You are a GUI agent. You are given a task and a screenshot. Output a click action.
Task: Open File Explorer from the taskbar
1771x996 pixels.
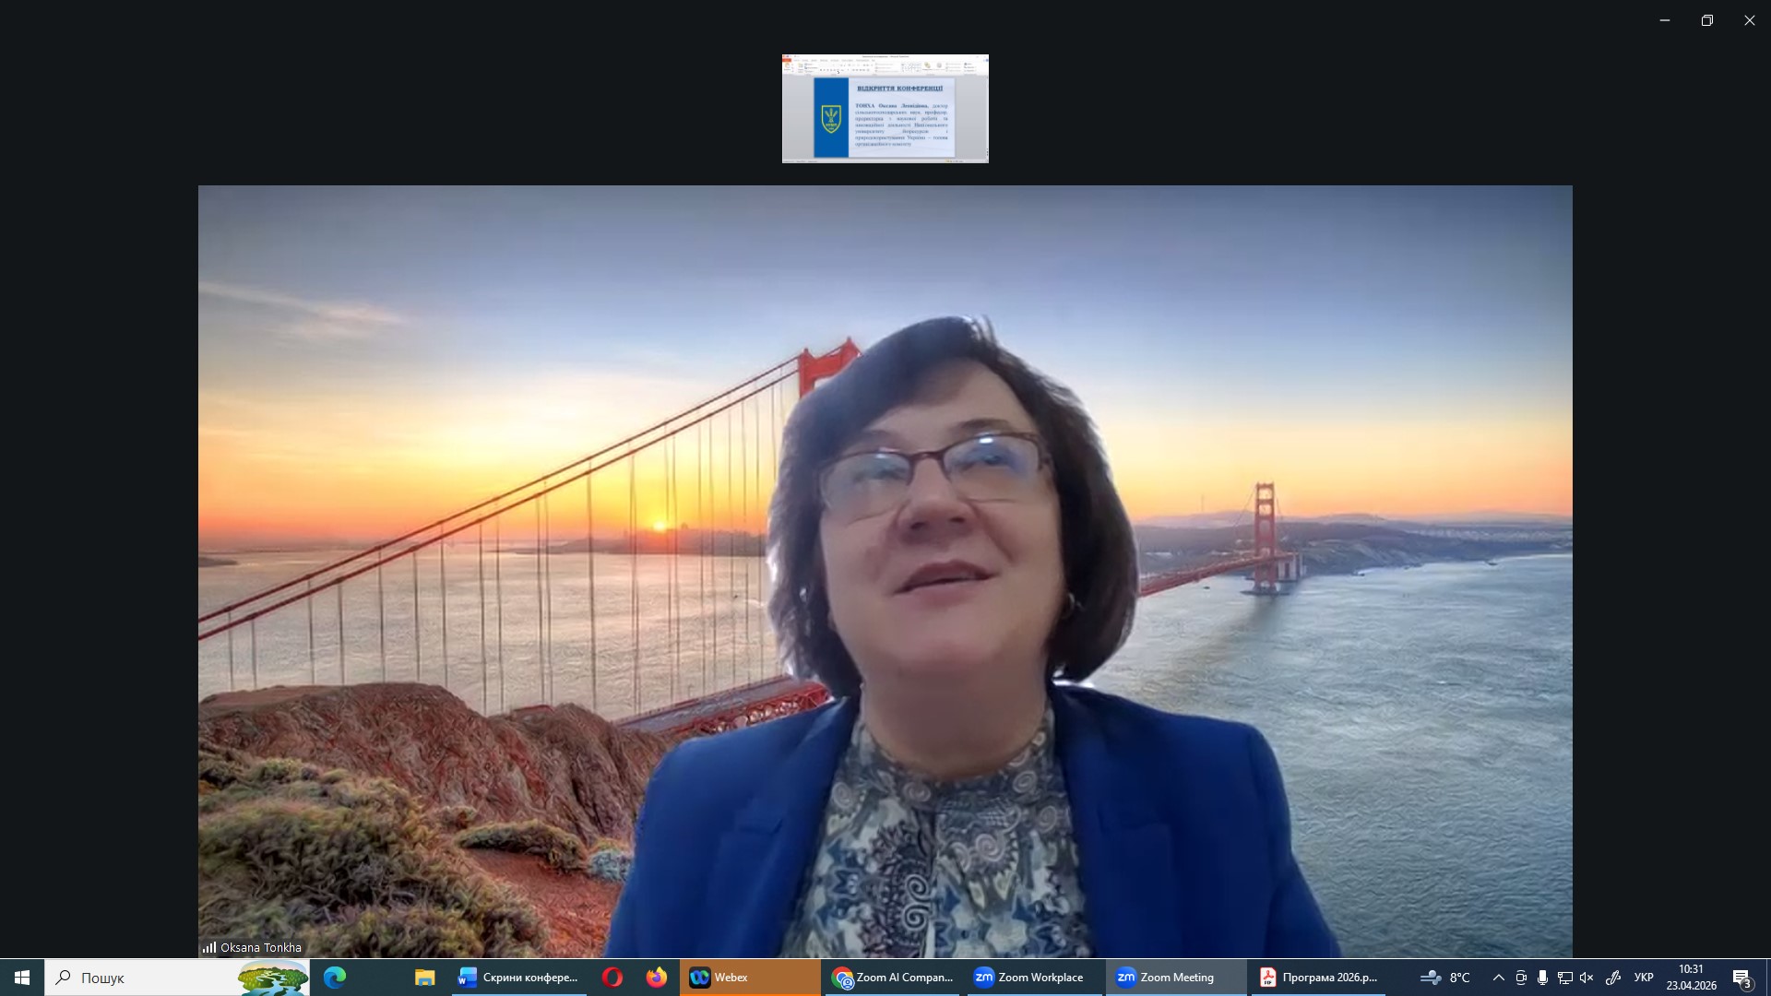(x=424, y=978)
